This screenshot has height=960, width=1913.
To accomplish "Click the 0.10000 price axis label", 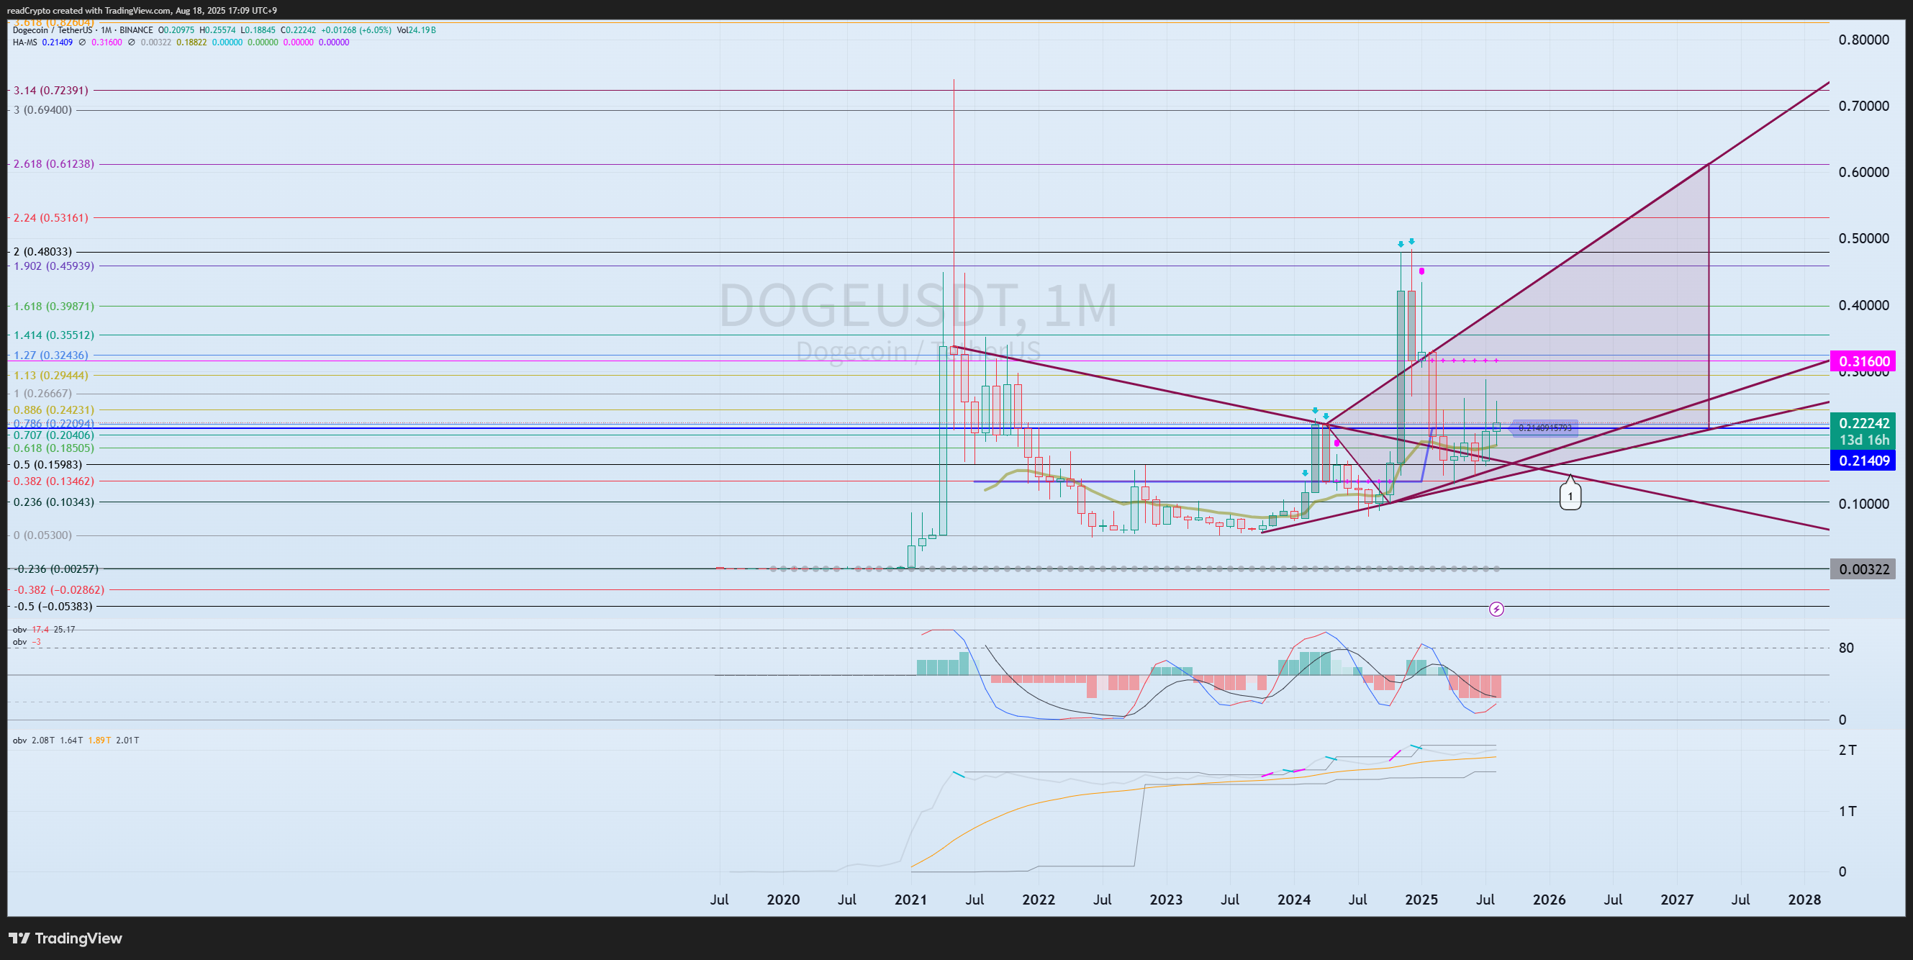I will [1863, 504].
